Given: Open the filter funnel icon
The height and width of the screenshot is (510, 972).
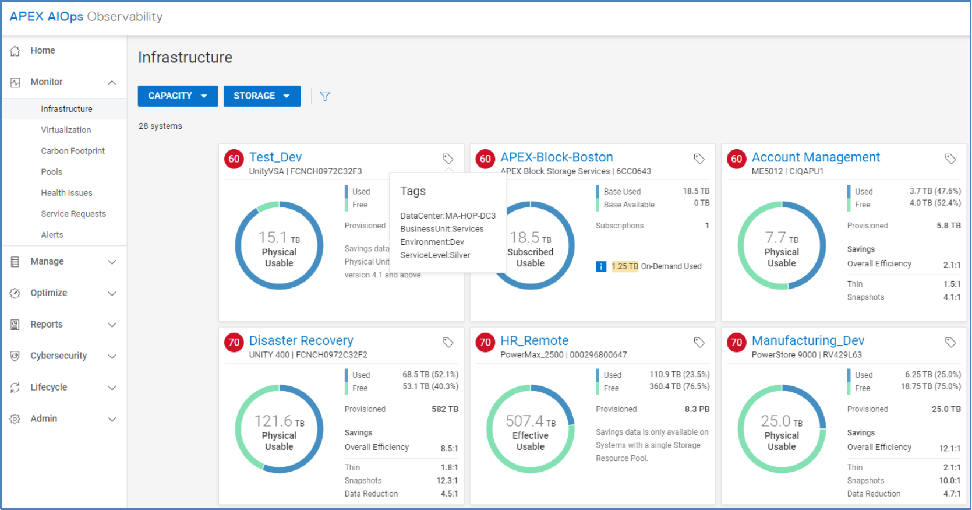Looking at the screenshot, I should [325, 96].
